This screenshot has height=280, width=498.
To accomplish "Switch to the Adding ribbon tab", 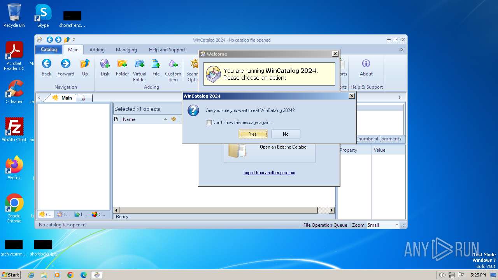I will coord(97,50).
